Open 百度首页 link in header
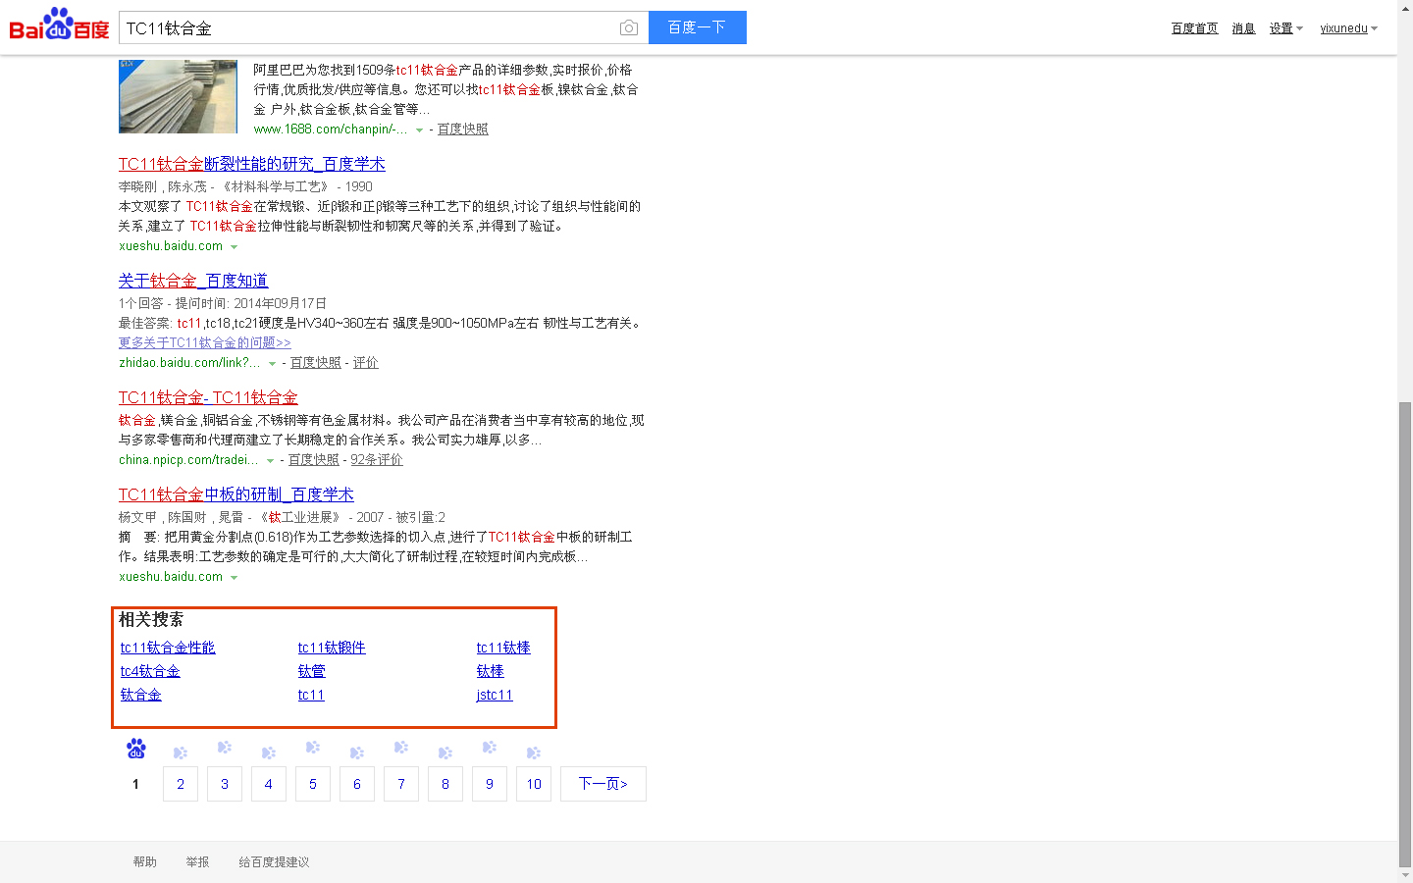The height and width of the screenshot is (883, 1413). [x=1194, y=28]
